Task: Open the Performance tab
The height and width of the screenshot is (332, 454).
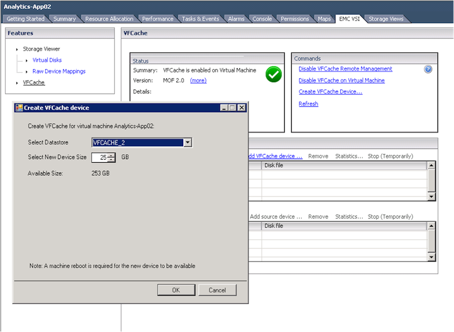Action: pos(158,19)
